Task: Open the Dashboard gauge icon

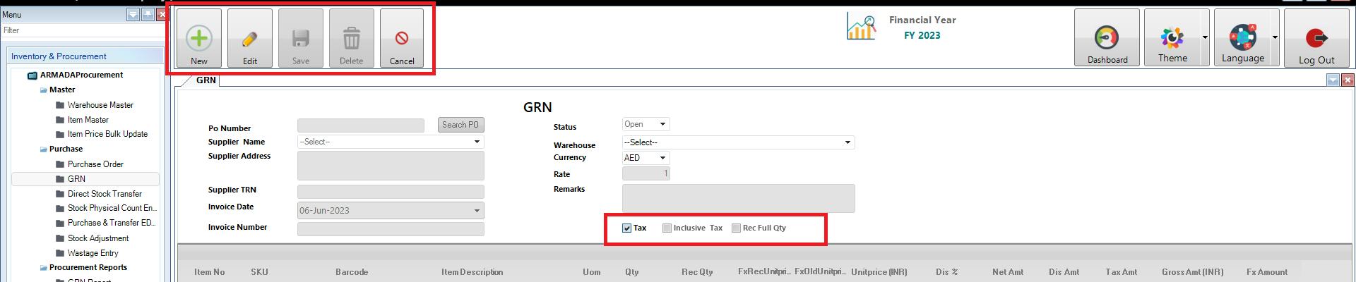Action: pyautogui.click(x=1107, y=38)
